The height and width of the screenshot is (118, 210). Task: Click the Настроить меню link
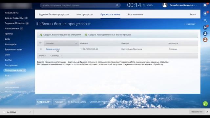tap(12, 87)
